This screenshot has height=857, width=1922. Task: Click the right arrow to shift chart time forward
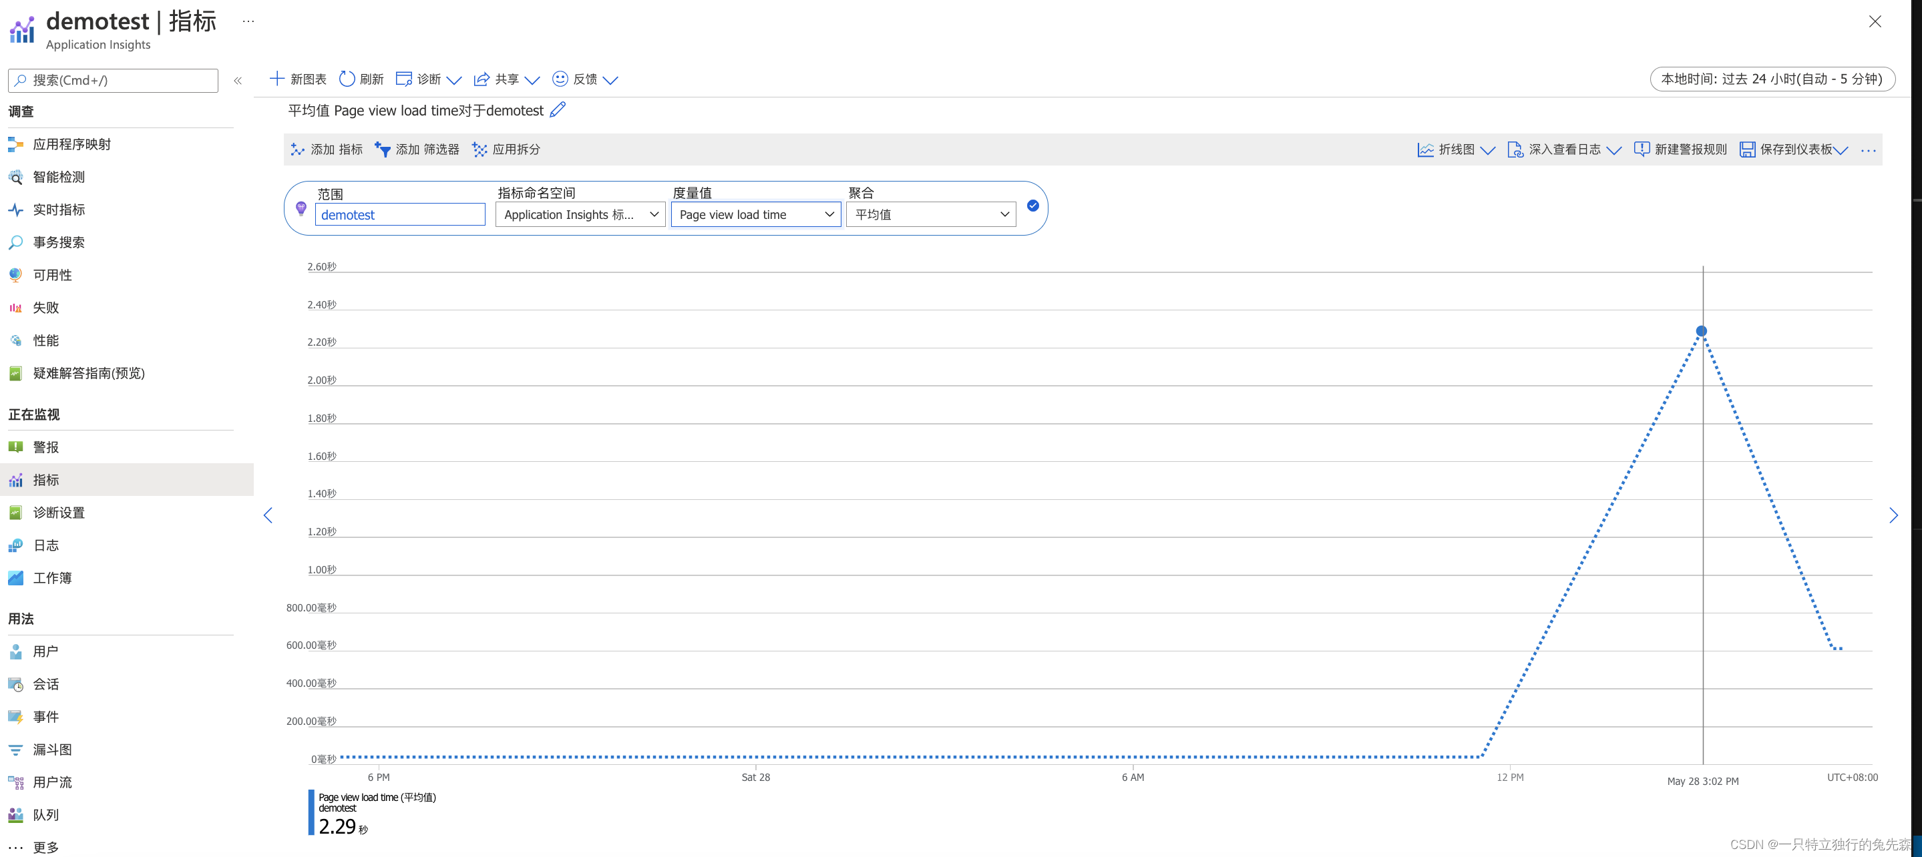pos(1893,515)
